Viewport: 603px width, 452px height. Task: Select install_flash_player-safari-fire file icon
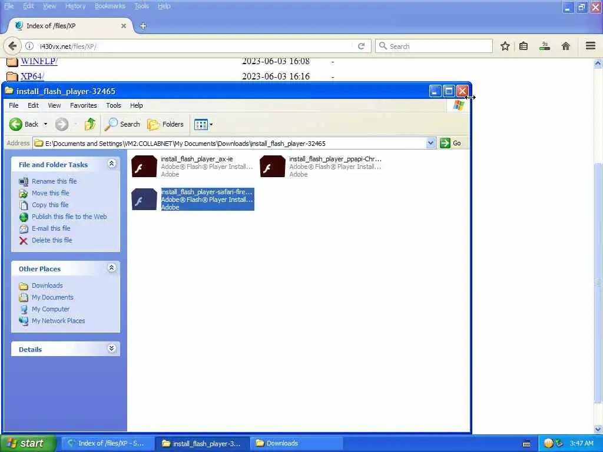point(144,199)
